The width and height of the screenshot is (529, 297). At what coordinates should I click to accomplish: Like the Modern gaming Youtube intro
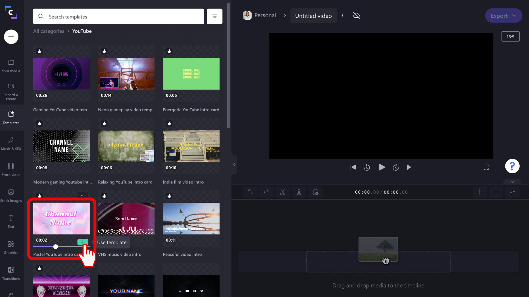click(39, 123)
